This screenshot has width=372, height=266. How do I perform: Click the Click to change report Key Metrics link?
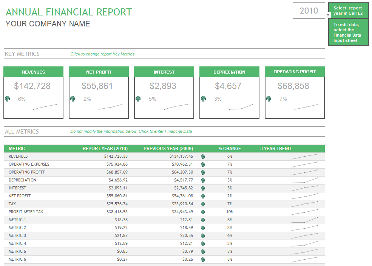[x=102, y=54]
